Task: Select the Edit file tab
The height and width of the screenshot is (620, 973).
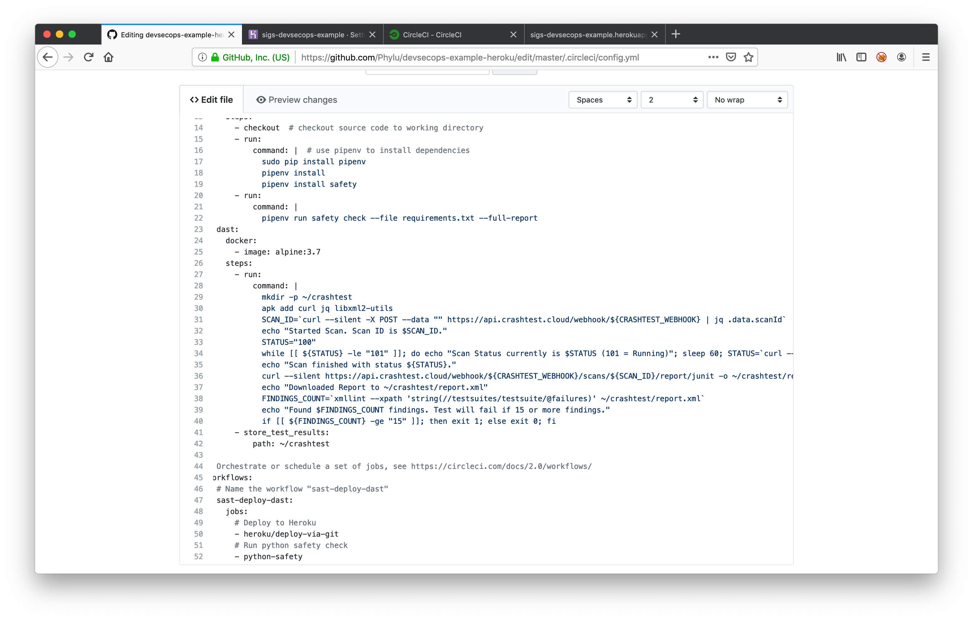Action: click(x=211, y=100)
